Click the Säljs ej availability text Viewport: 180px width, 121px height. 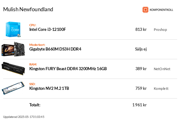click(141, 49)
